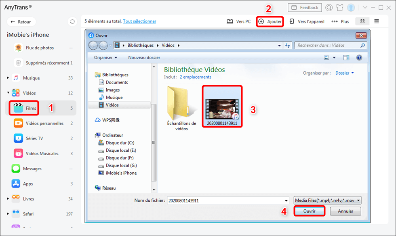Click Vers l'appareil button

click(x=307, y=21)
